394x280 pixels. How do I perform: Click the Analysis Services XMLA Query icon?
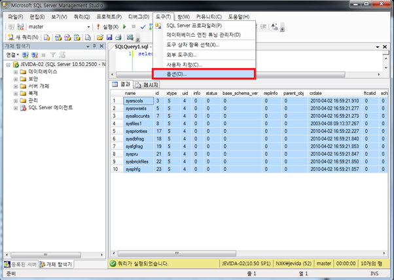[77, 37]
